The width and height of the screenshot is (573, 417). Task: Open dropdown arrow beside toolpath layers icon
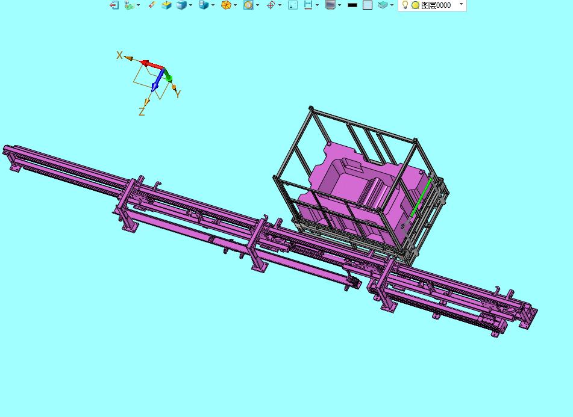point(138,5)
